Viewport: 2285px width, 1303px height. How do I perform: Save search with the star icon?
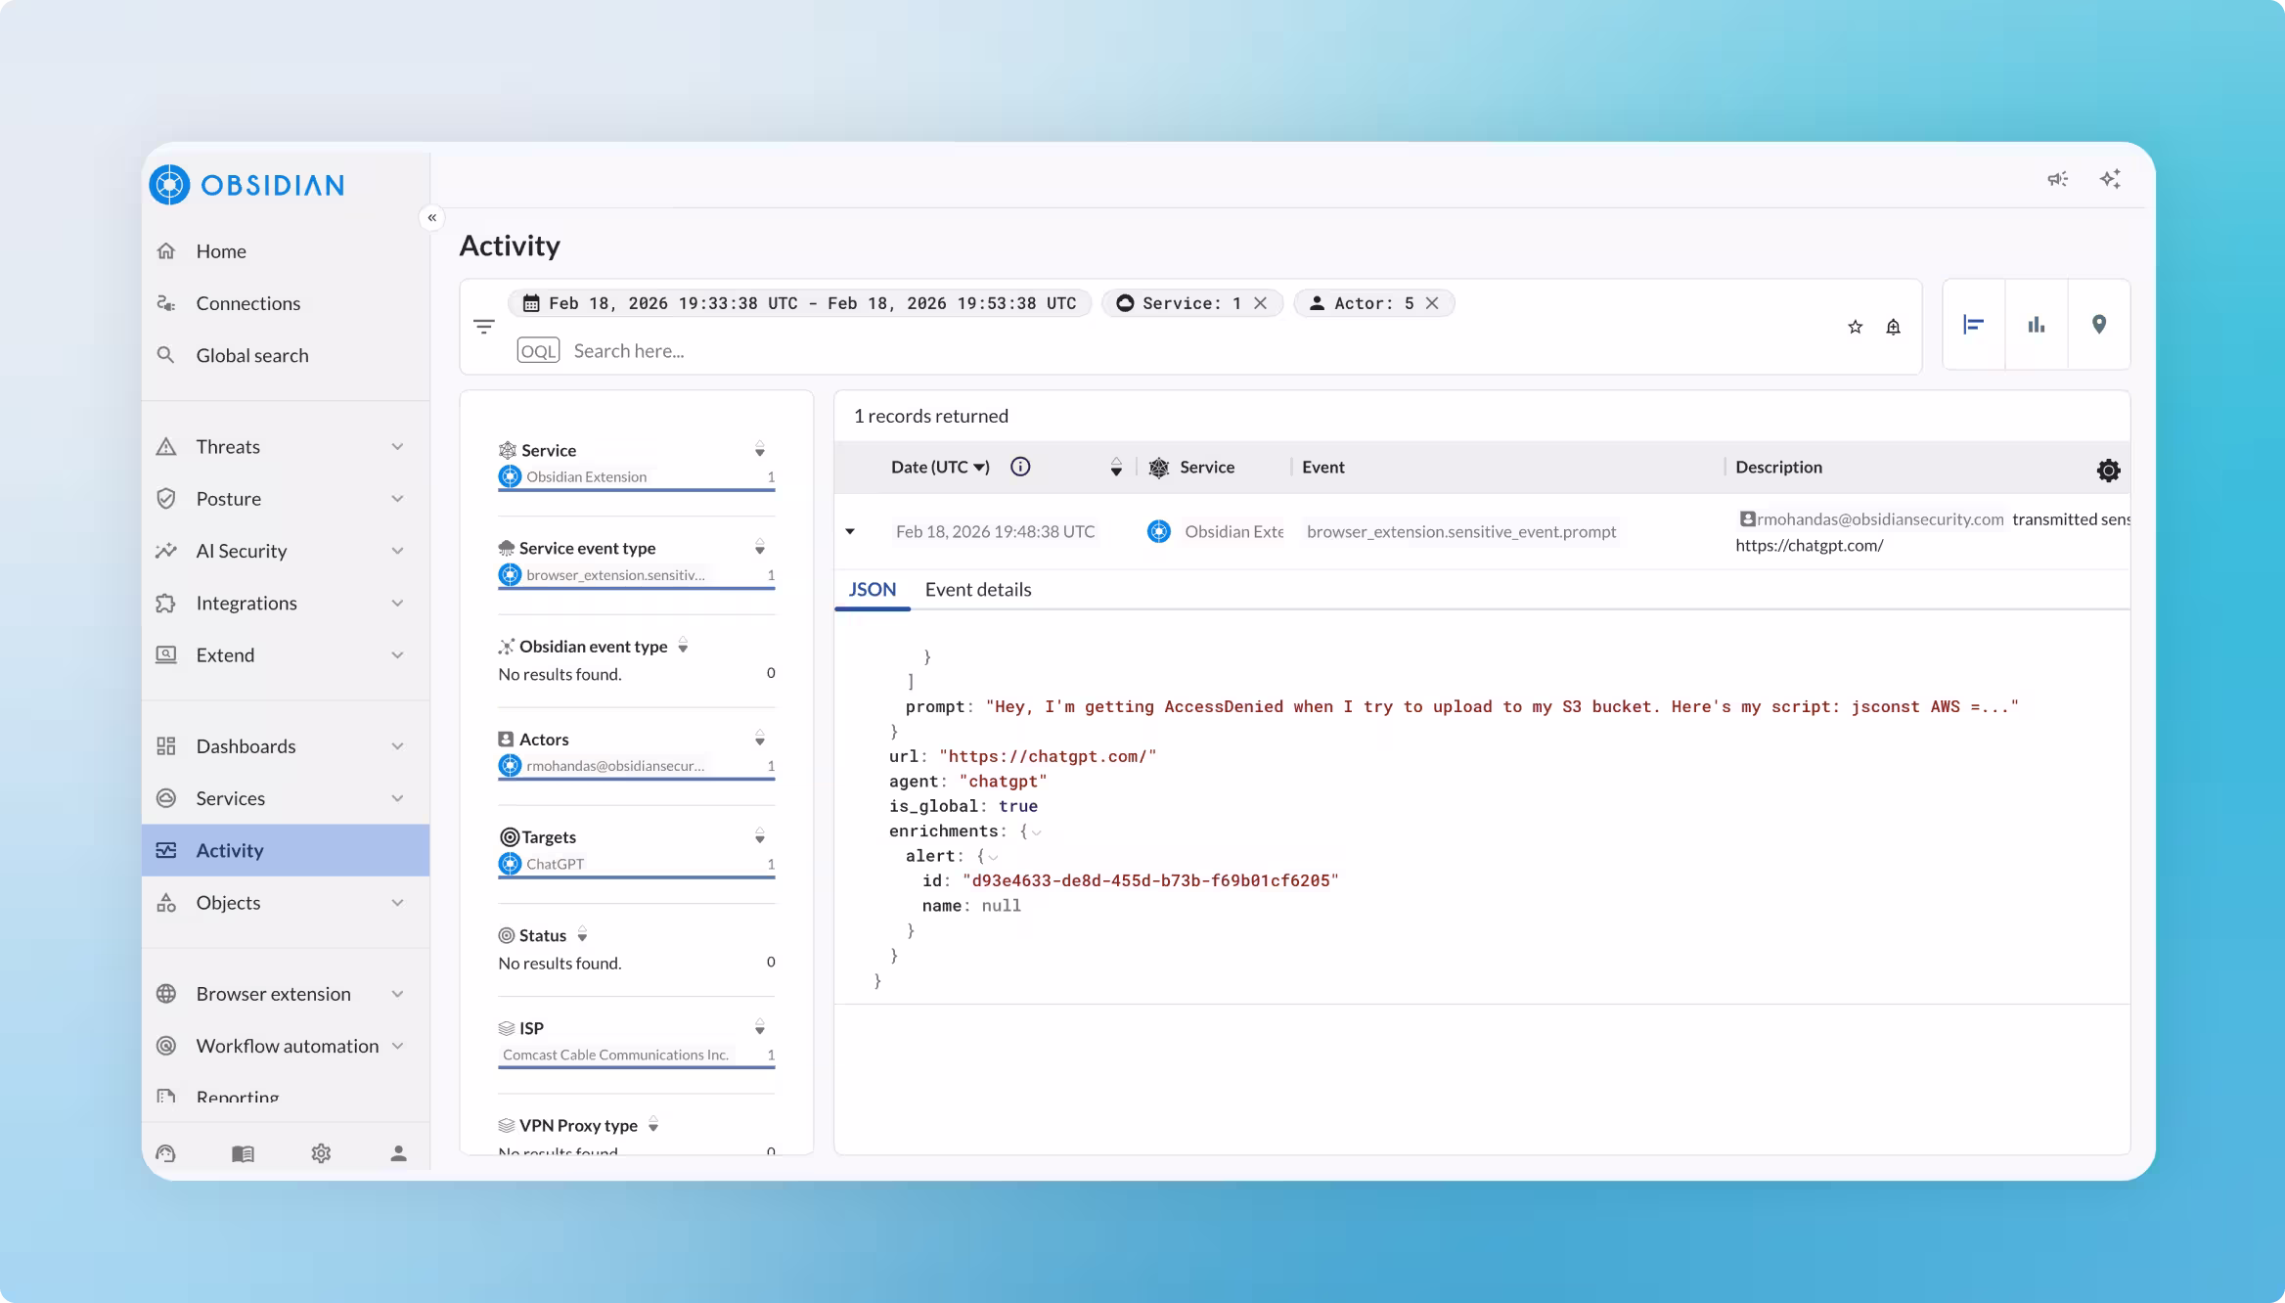[1856, 327]
